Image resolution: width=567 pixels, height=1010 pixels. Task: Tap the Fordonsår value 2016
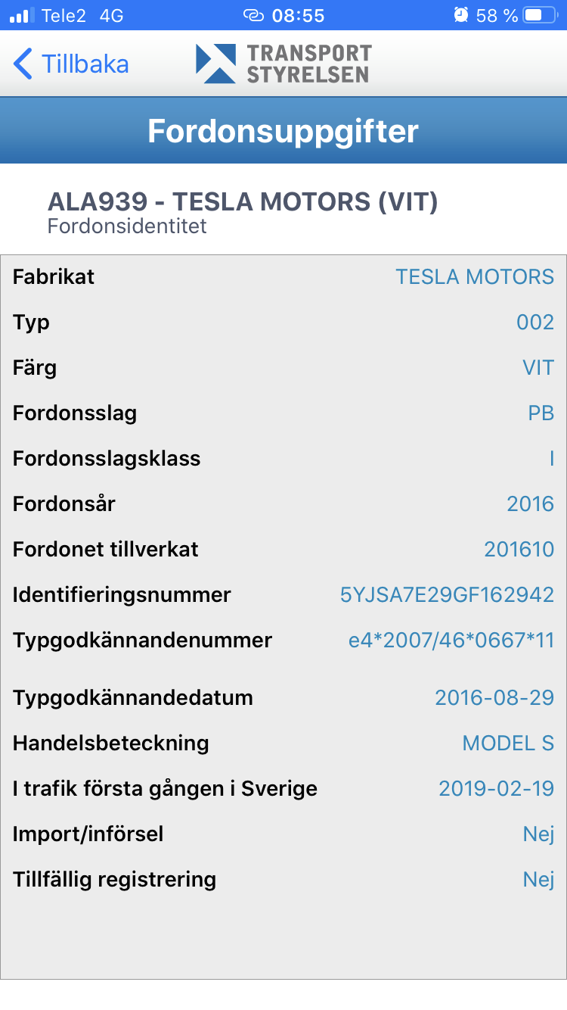click(x=530, y=504)
